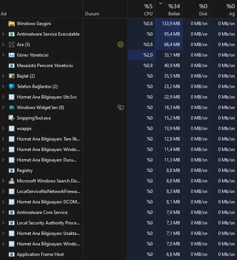Expand the Antimalware Service Executable group
The height and width of the screenshot is (260, 237).
click(3, 34)
